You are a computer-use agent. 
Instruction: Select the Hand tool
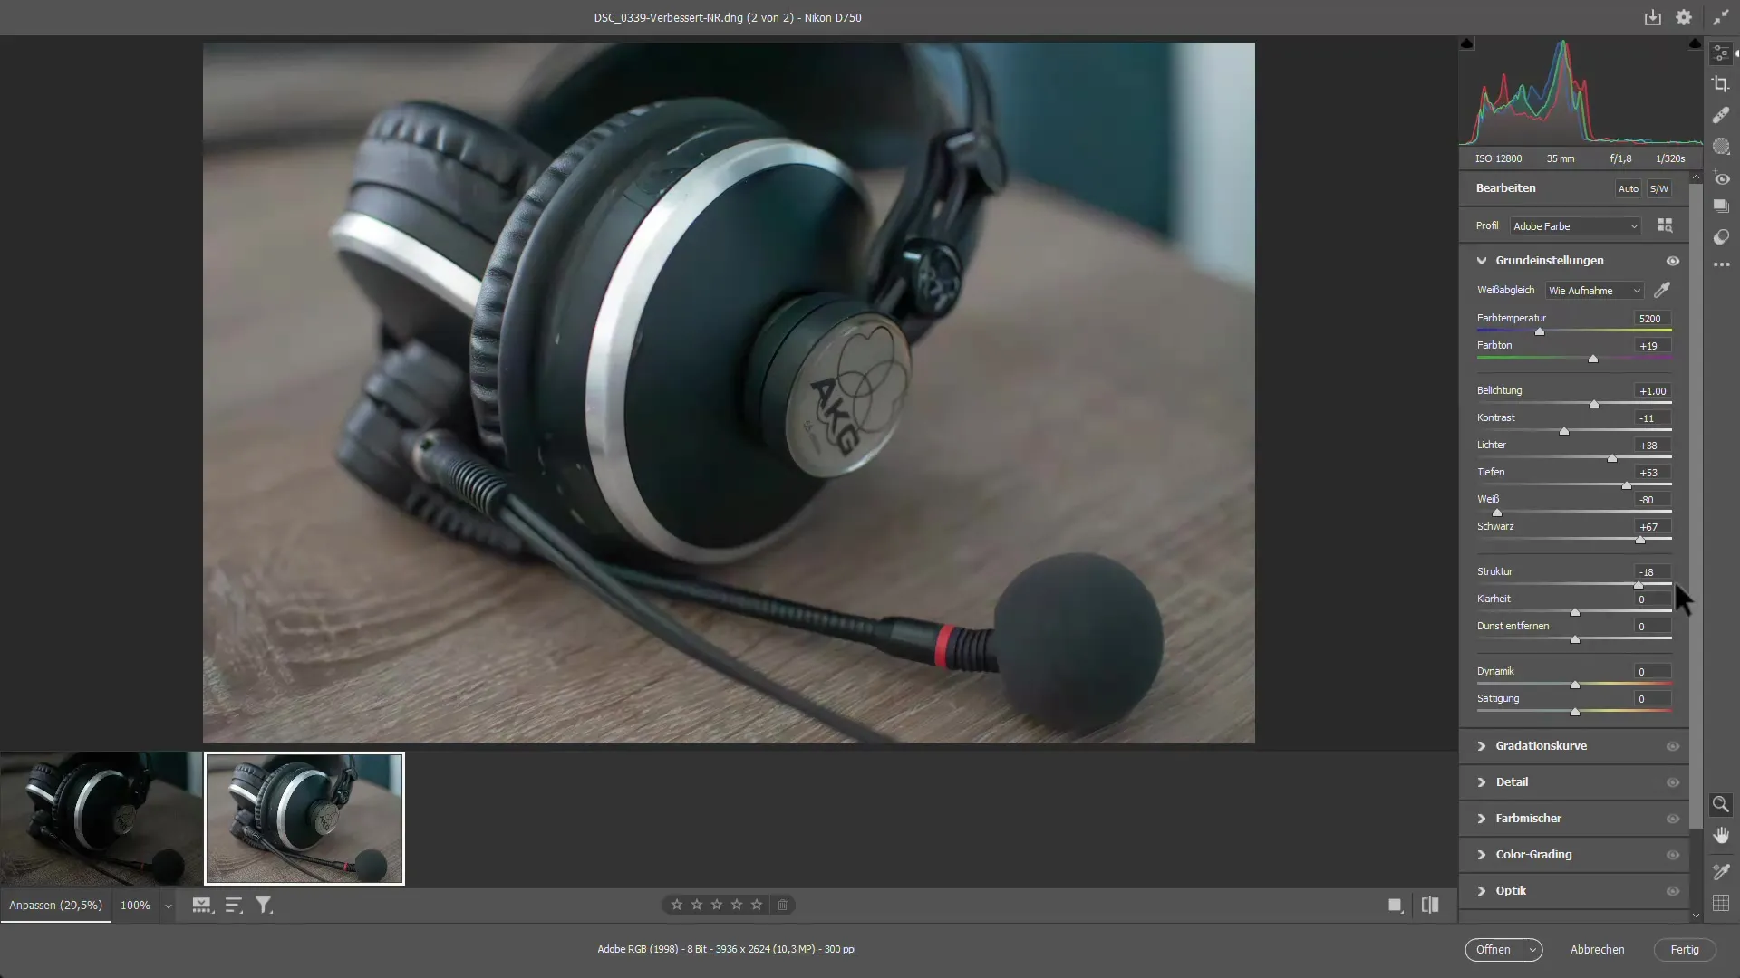1720,835
